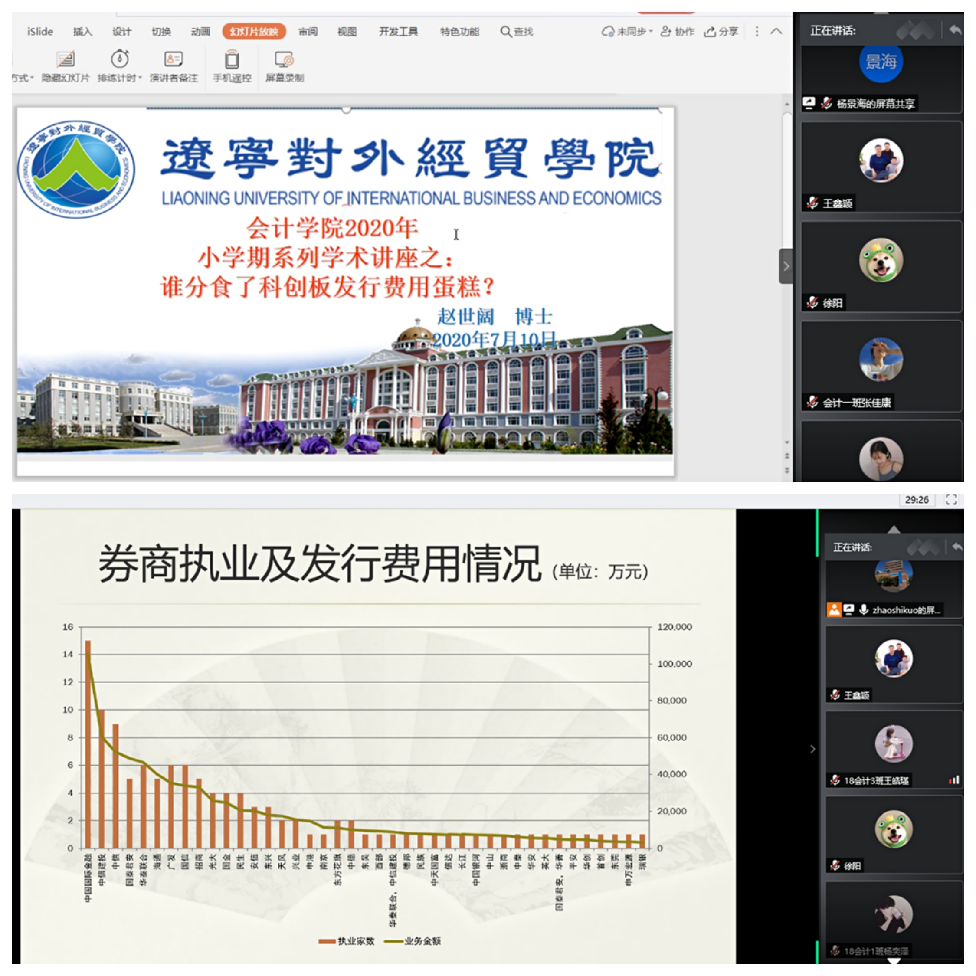Click the slide title 谁分食了科创板发行费用蛋糕?
Image resolution: width=976 pixels, height=976 pixels.
pyautogui.click(x=327, y=287)
